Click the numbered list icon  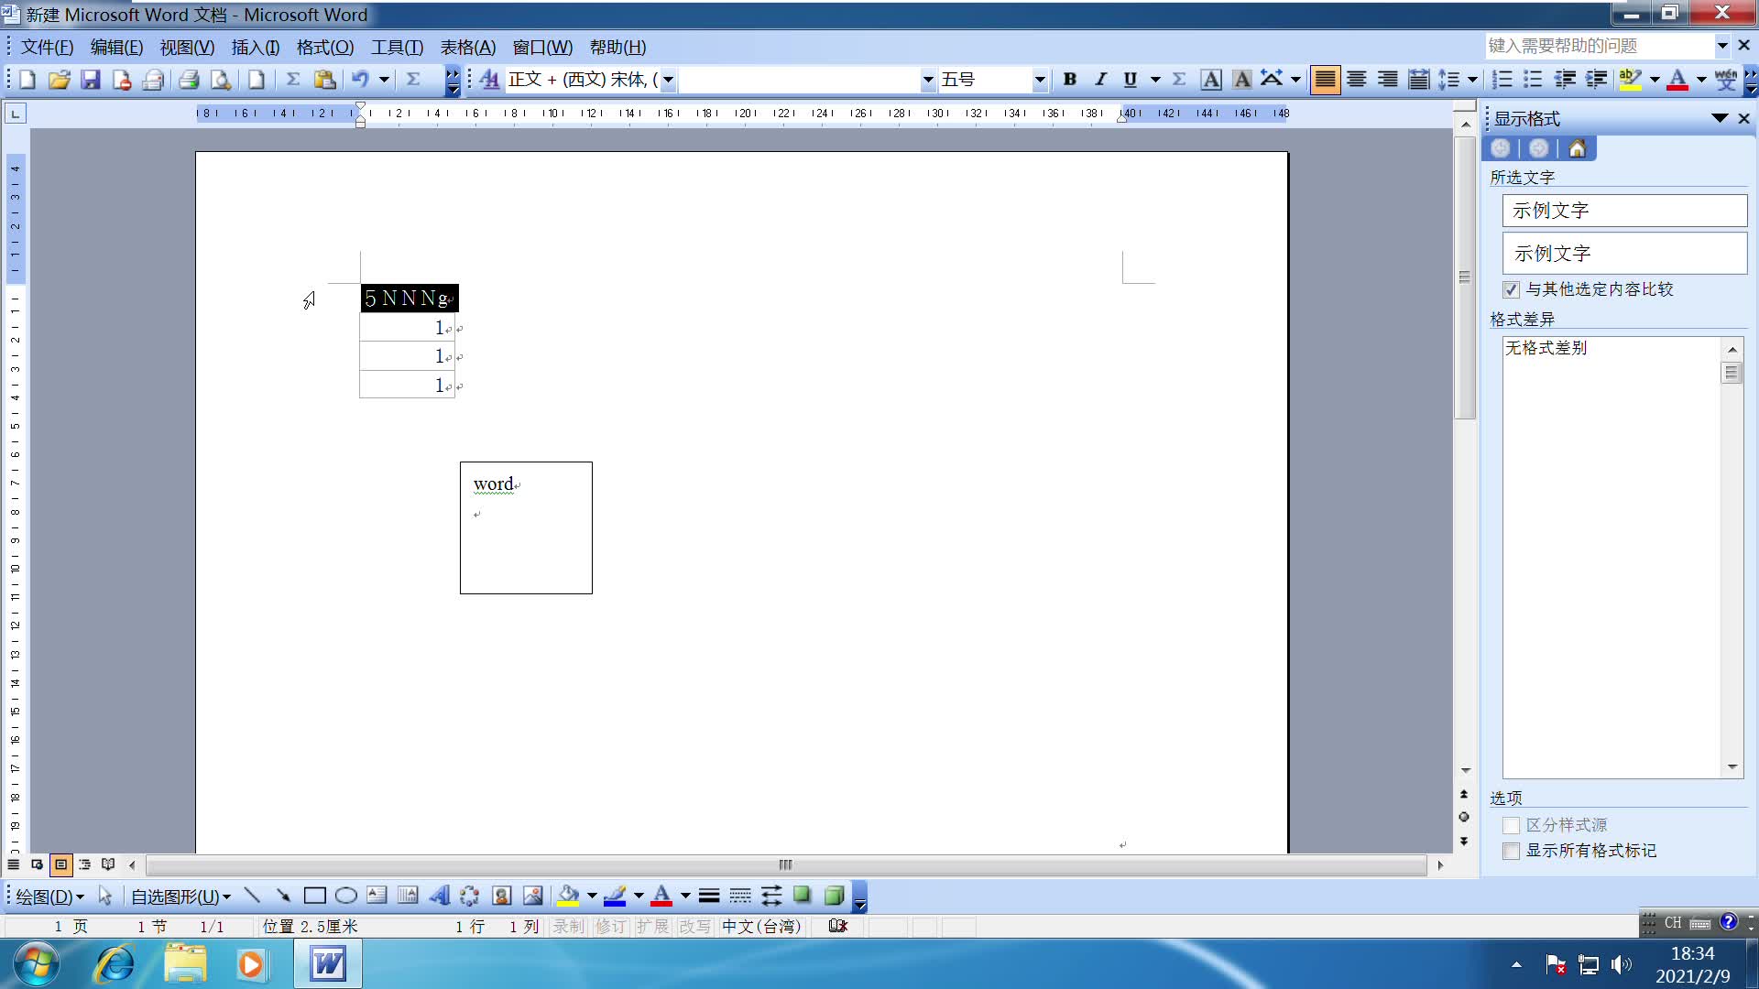click(1502, 80)
